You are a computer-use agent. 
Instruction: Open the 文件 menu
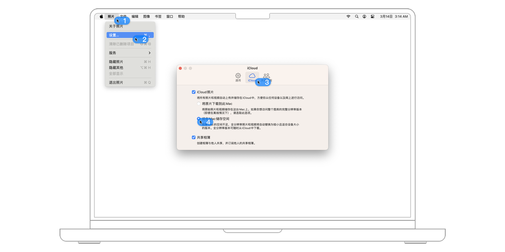pos(123,16)
